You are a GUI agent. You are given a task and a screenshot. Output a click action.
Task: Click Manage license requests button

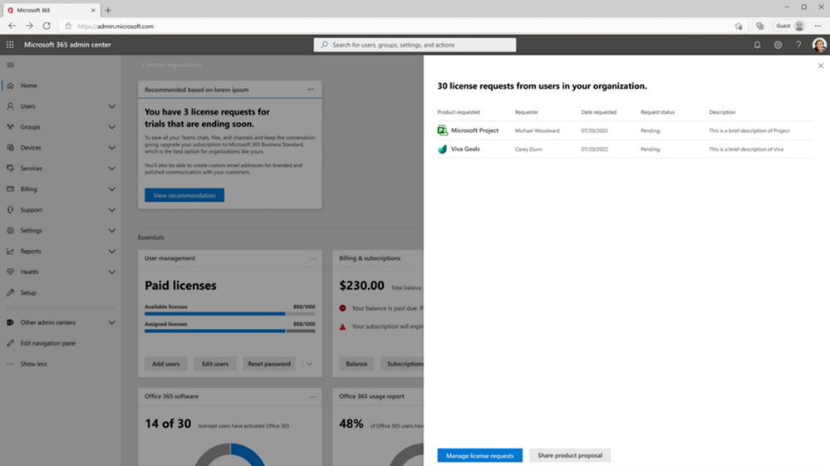[x=479, y=455]
